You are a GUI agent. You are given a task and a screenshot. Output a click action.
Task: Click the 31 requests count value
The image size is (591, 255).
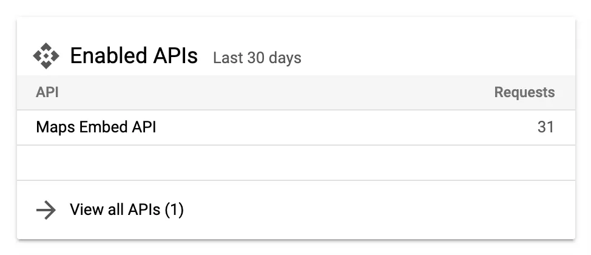tap(545, 127)
